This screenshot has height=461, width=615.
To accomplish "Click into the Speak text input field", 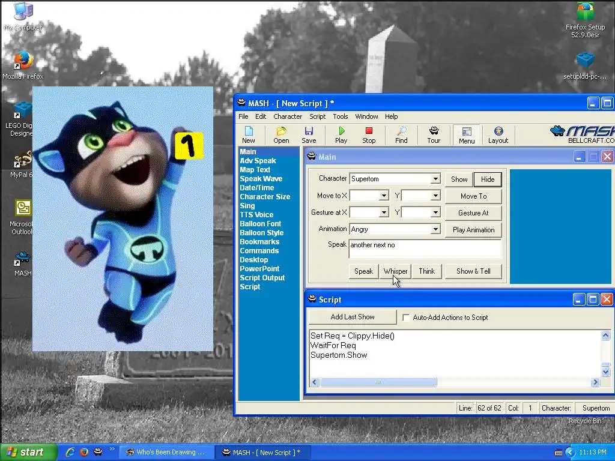I will point(425,249).
